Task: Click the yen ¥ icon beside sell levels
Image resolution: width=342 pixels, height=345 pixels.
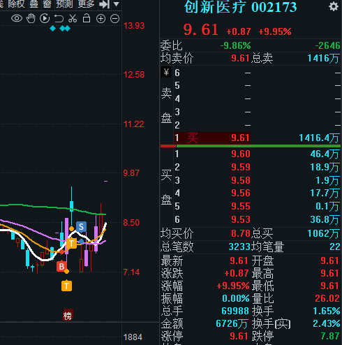Action: [x=166, y=73]
